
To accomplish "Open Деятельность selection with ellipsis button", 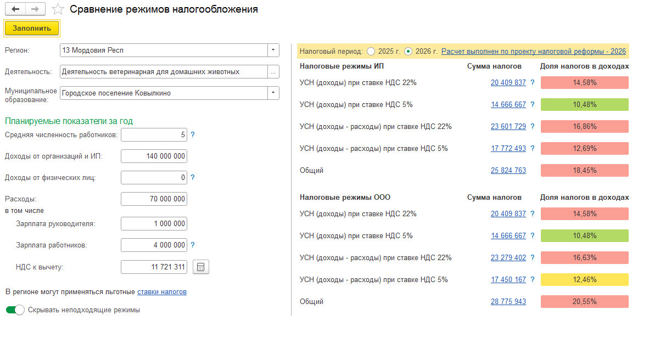I will 273,72.
